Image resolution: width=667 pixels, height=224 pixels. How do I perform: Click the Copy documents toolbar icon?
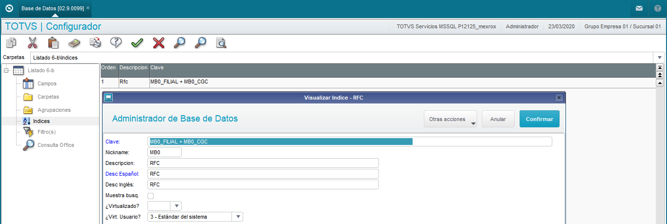pos(11,43)
